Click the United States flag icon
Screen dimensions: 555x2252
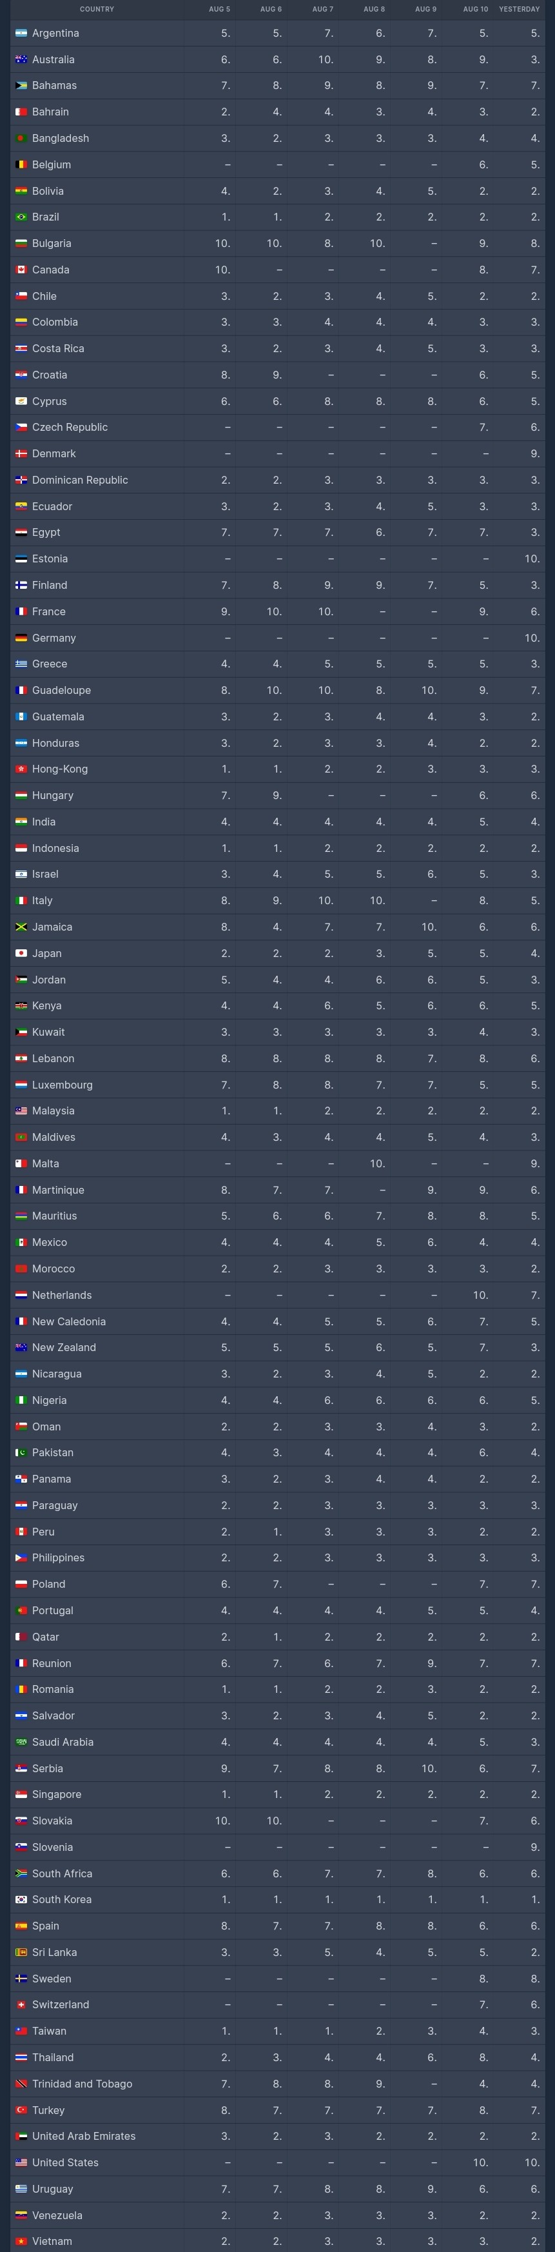[x=21, y=2162]
